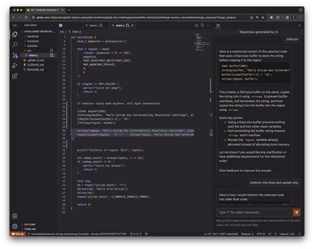Switch to the pinned blue icon editor tab
Viewport: 314px width, 249px height.
pos(61,25)
